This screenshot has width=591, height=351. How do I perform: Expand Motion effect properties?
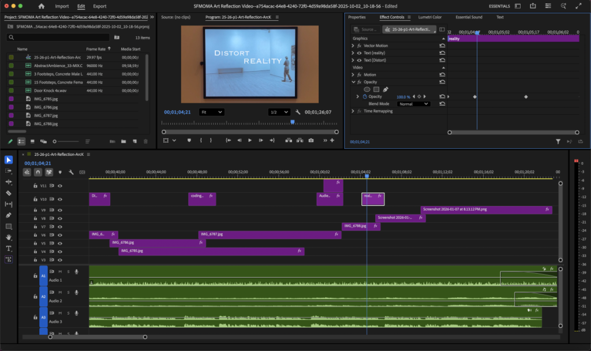click(x=353, y=74)
